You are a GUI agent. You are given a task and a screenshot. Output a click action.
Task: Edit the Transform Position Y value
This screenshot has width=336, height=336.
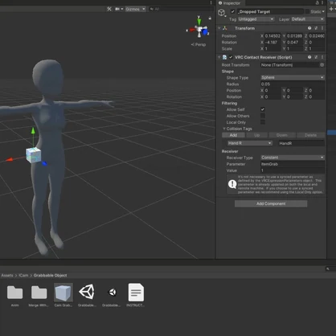coord(295,36)
